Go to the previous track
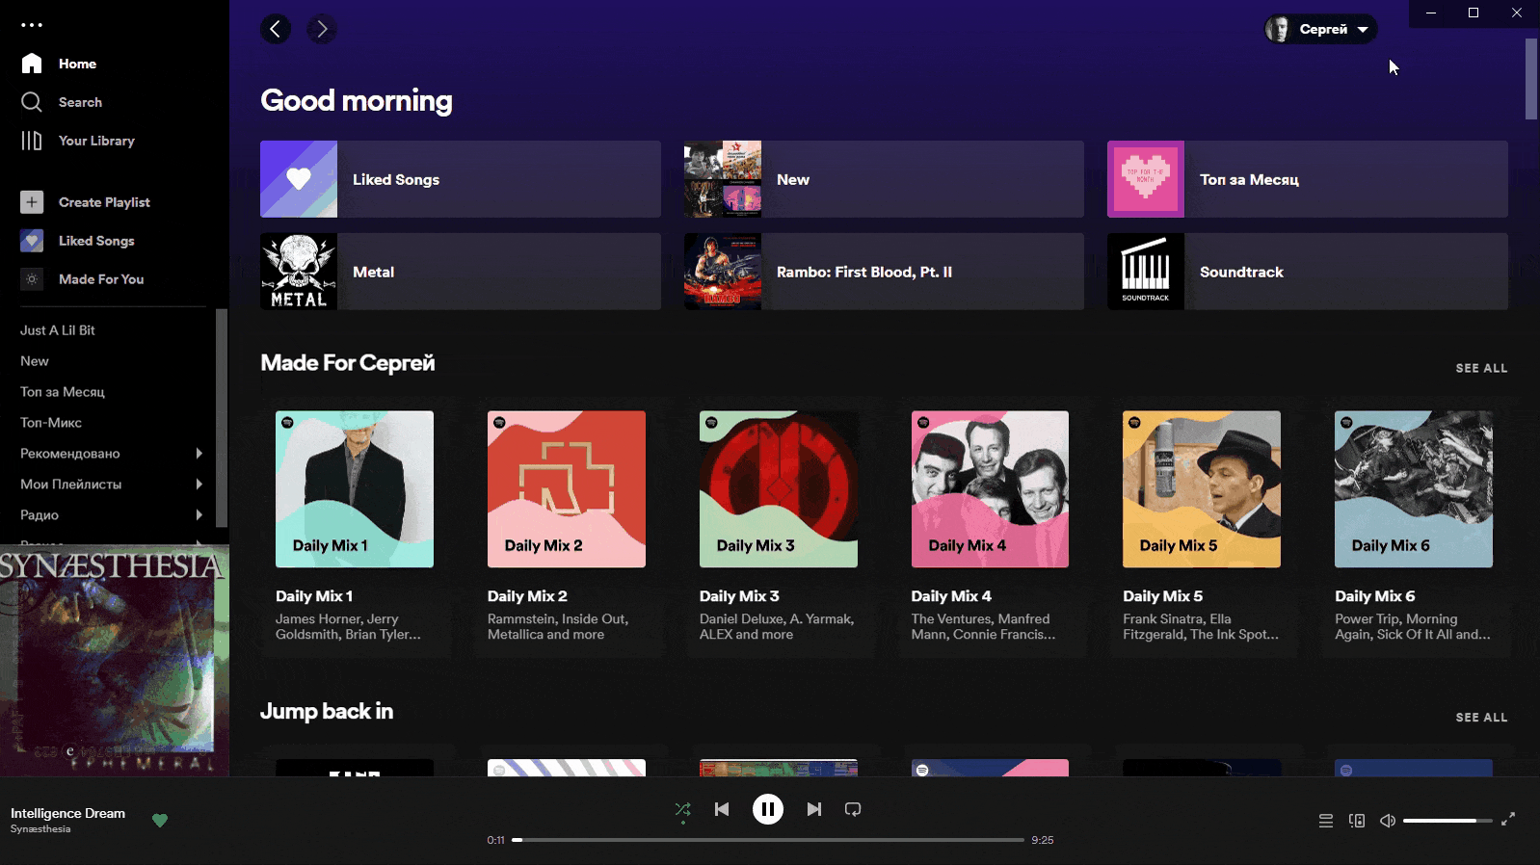Image resolution: width=1540 pixels, height=865 pixels. [x=722, y=809]
